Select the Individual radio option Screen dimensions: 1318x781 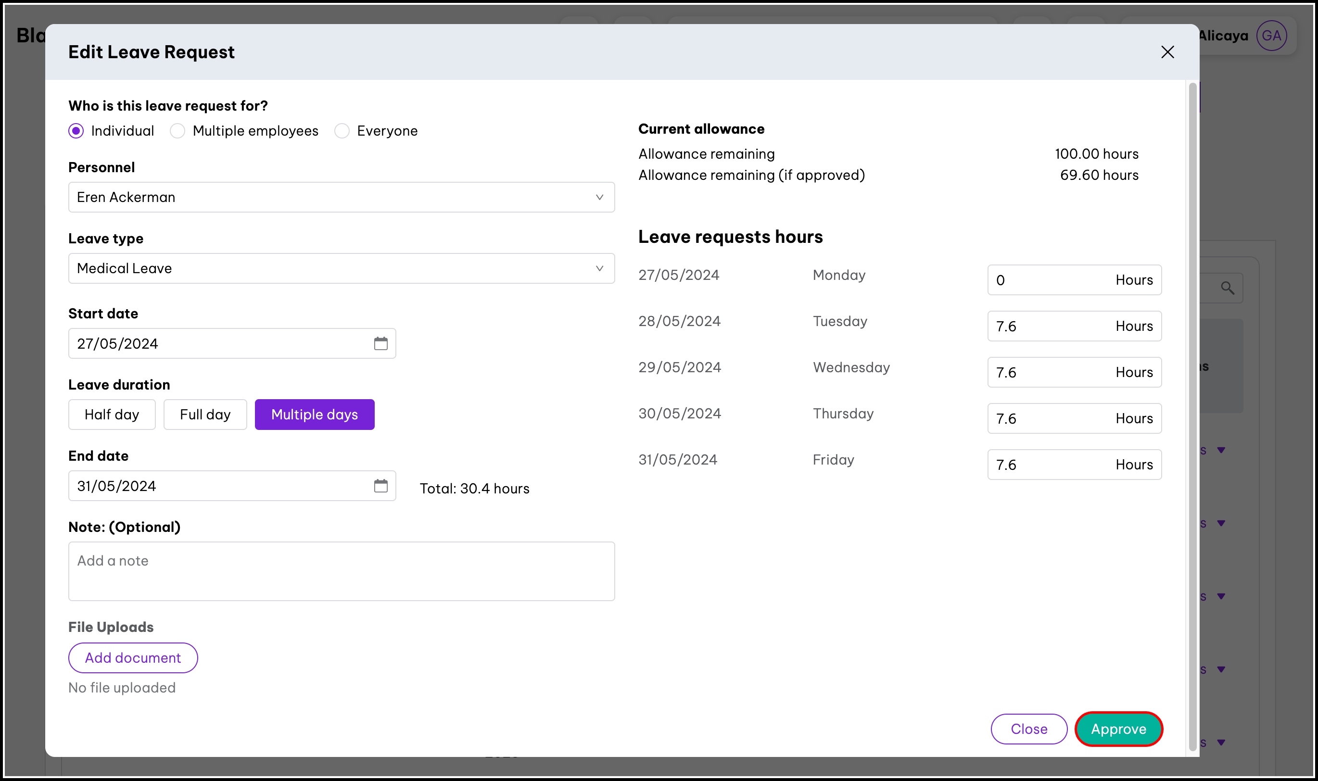pyautogui.click(x=76, y=131)
